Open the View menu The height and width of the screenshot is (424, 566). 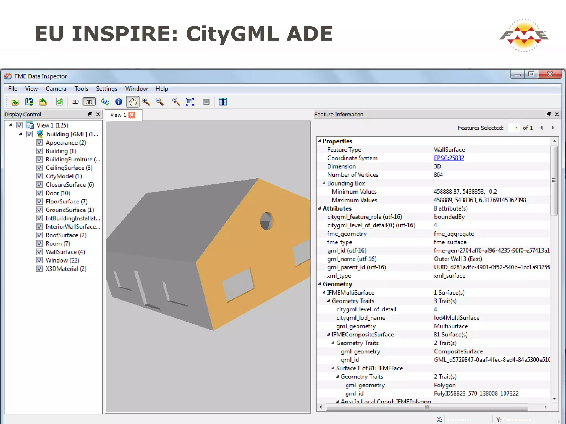(x=31, y=89)
